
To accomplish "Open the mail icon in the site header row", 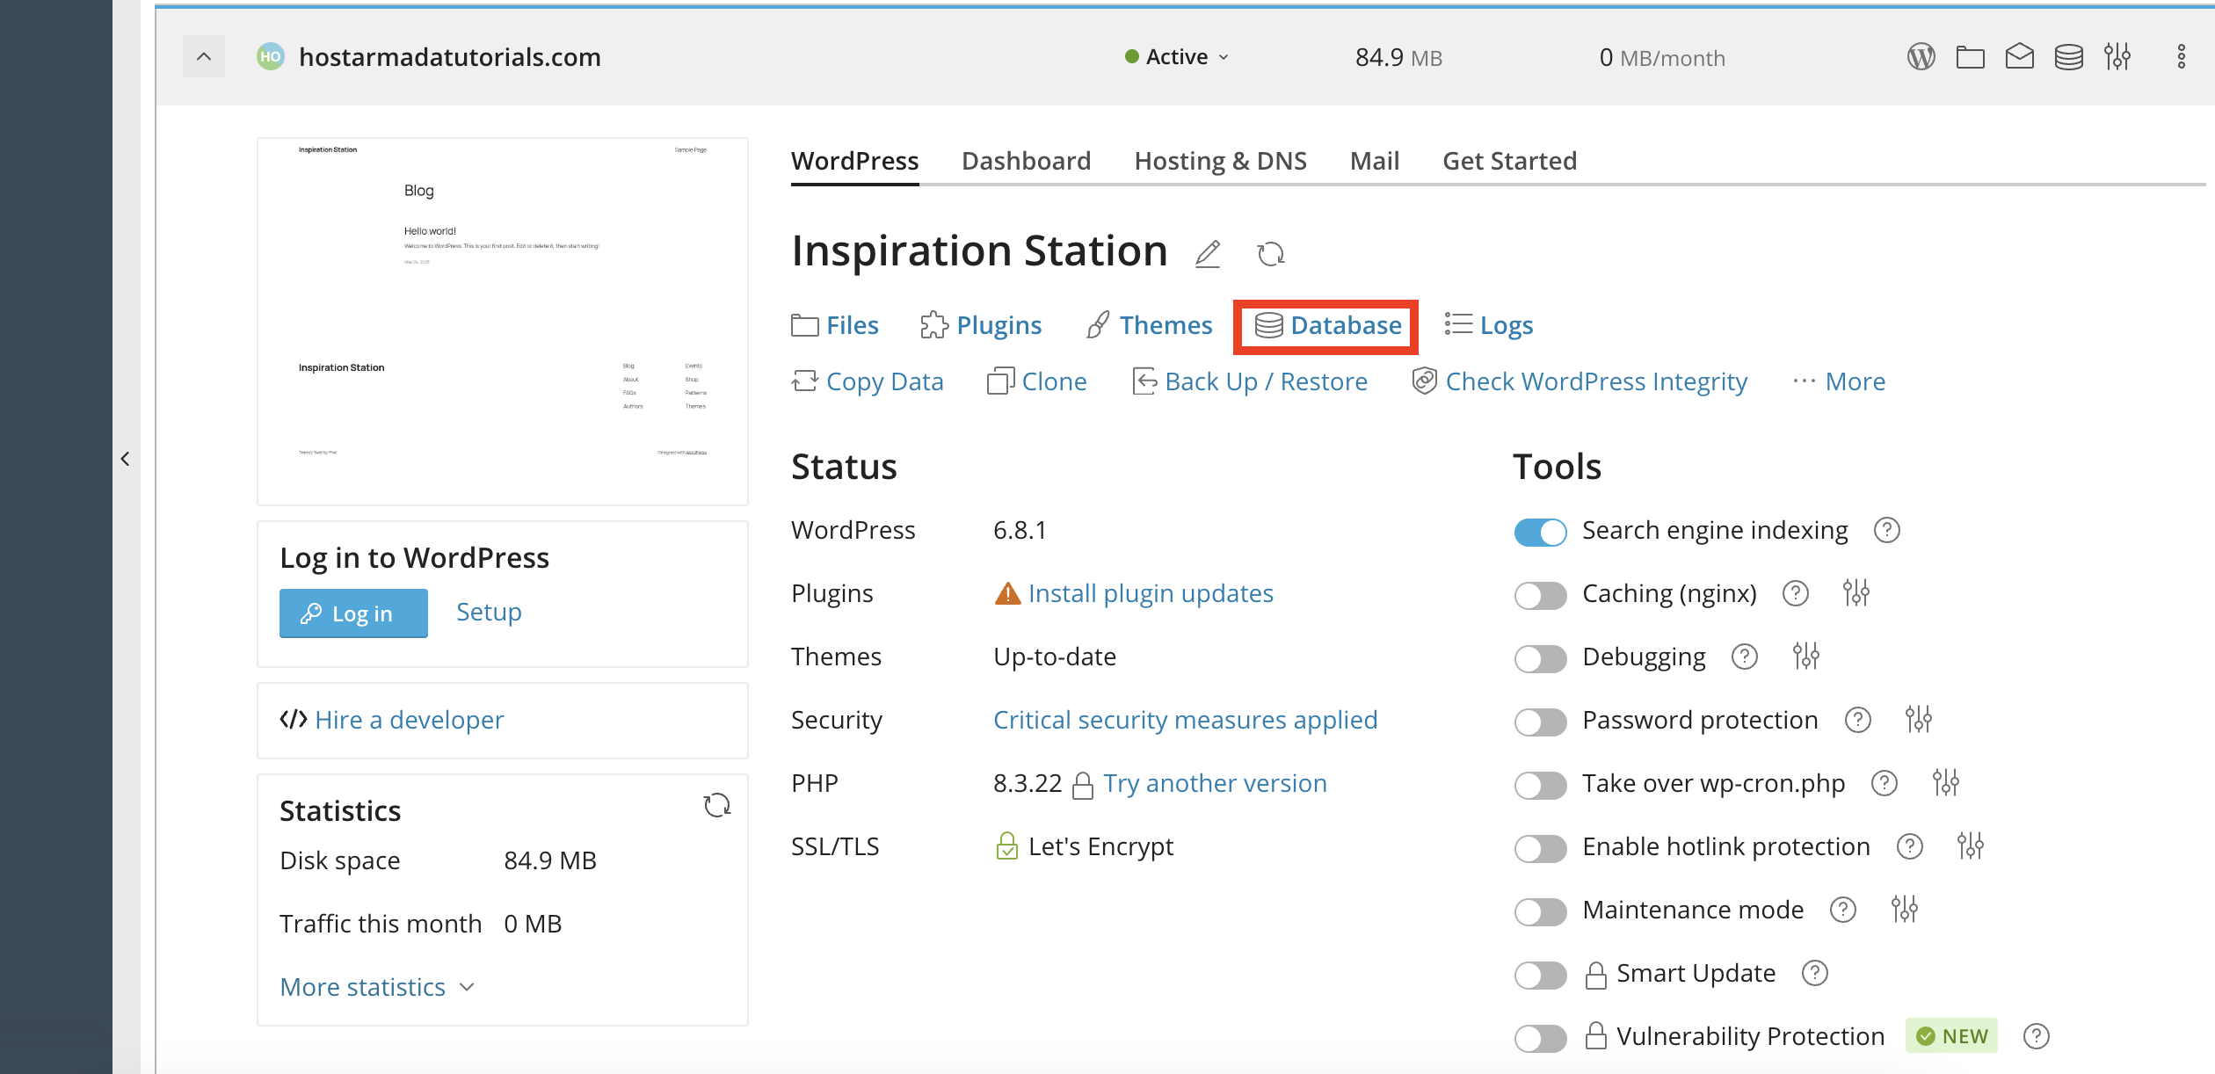I will pyautogui.click(x=2020, y=56).
